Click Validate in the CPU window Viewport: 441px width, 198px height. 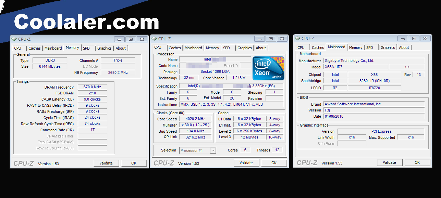[246, 163]
